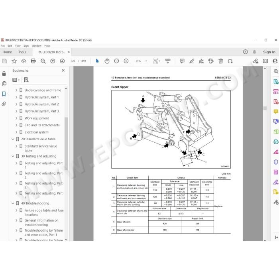Click the Save file icon

pyautogui.click(x=4, y=61)
